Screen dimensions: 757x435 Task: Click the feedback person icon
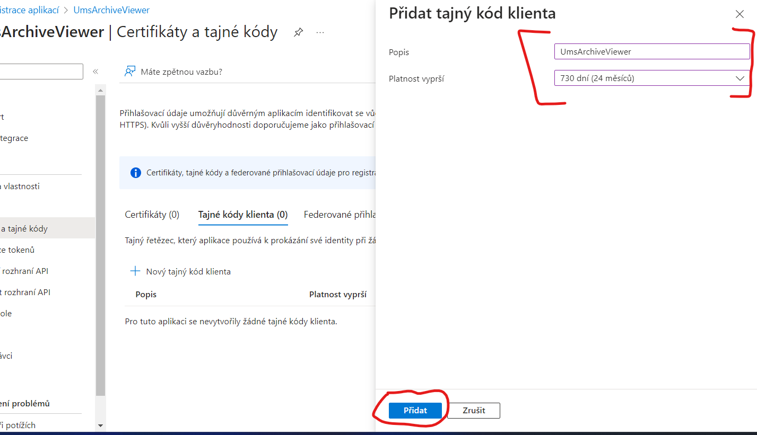pos(130,72)
